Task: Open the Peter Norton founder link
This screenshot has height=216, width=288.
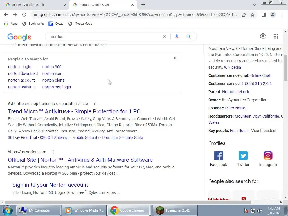Action: (236, 108)
